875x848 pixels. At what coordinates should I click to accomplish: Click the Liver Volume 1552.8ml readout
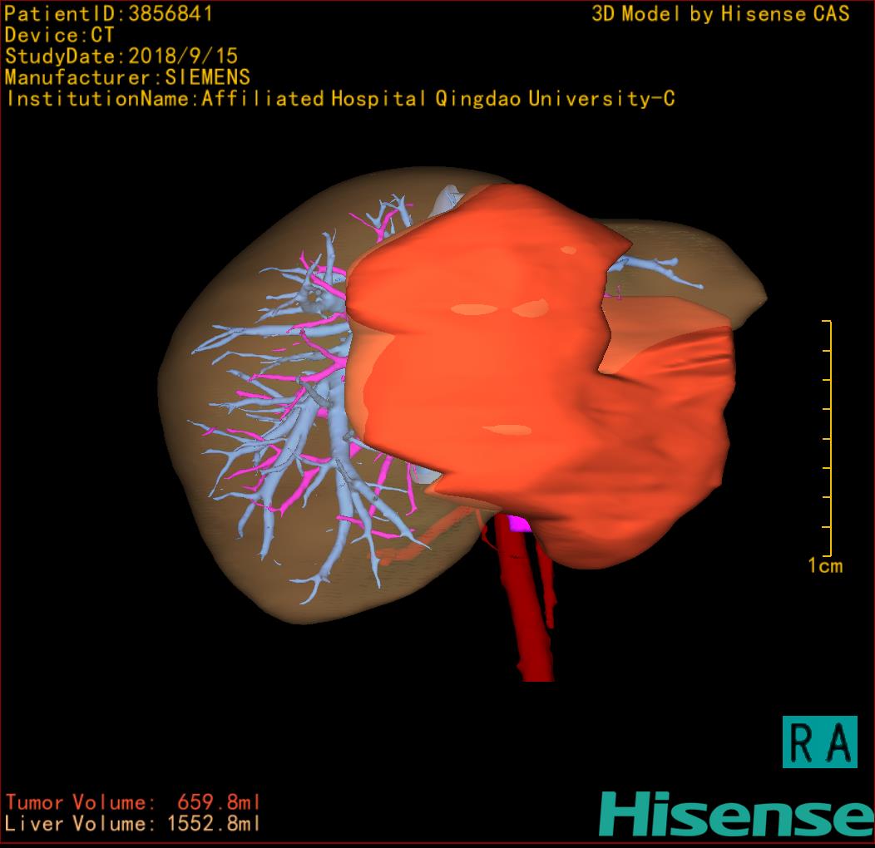(133, 825)
